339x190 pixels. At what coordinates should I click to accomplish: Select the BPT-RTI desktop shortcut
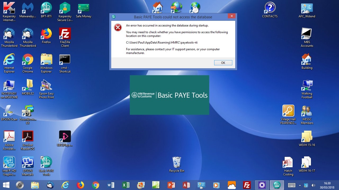(x=46, y=10)
